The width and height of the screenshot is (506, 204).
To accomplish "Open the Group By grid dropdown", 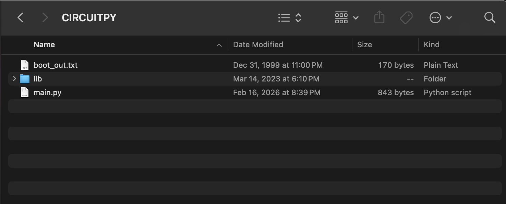I will click(x=347, y=17).
